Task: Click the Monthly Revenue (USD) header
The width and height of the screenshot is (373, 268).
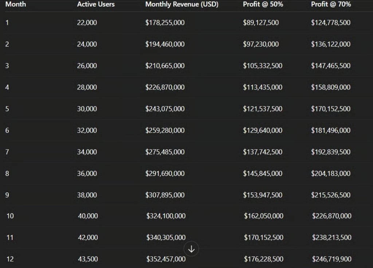Action: 182,5
